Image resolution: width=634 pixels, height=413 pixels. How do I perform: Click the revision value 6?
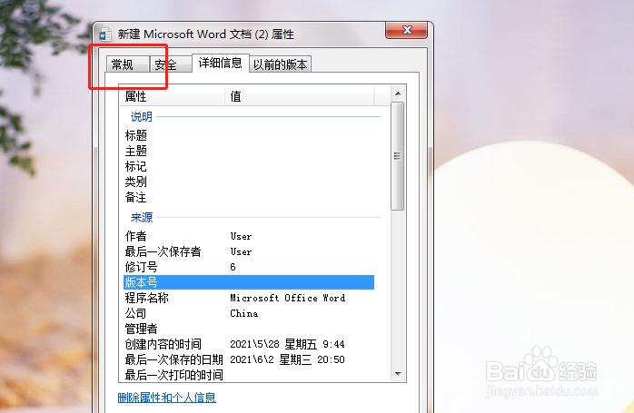click(233, 267)
